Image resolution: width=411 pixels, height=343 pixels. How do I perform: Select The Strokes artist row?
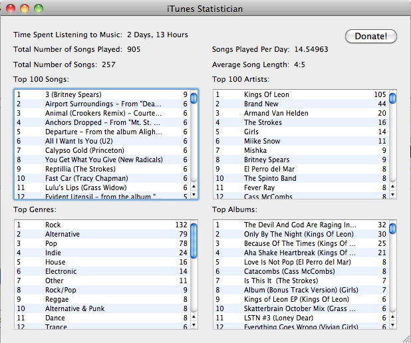(301, 122)
